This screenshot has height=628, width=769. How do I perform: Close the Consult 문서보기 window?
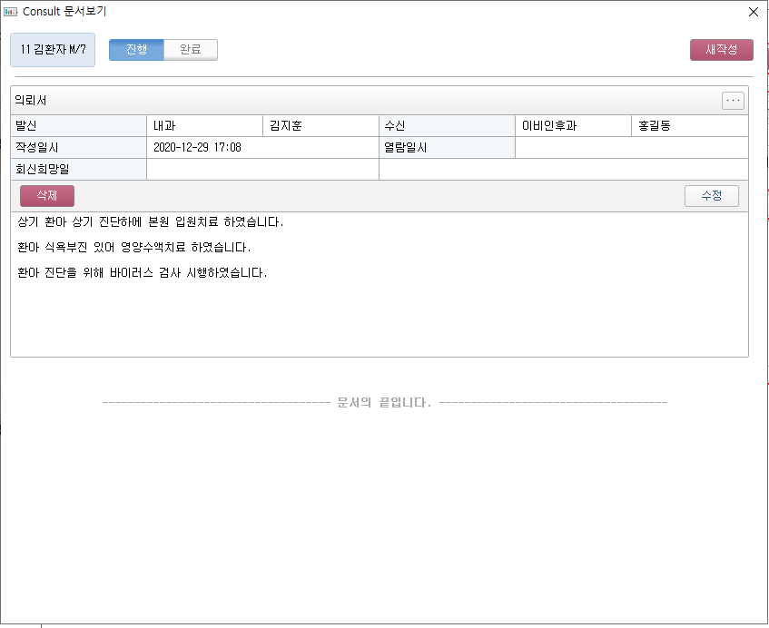[753, 12]
